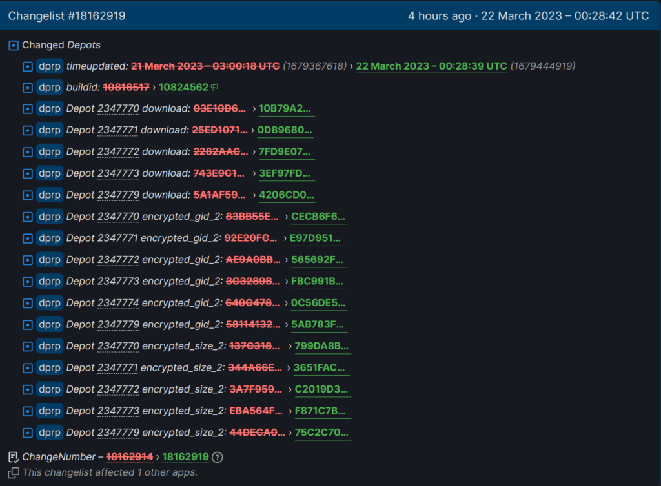Click the icon next to Changed Depots heading
This screenshot has height=486, width=661.
(x=13, y=45)
